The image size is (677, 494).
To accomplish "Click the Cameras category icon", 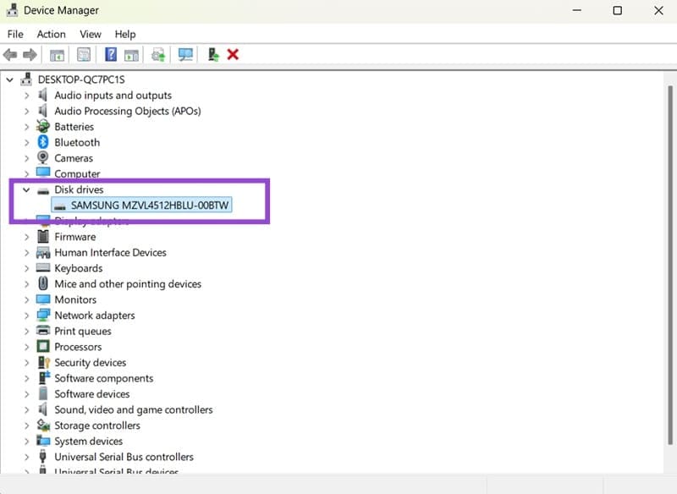I will pos(43,158).
